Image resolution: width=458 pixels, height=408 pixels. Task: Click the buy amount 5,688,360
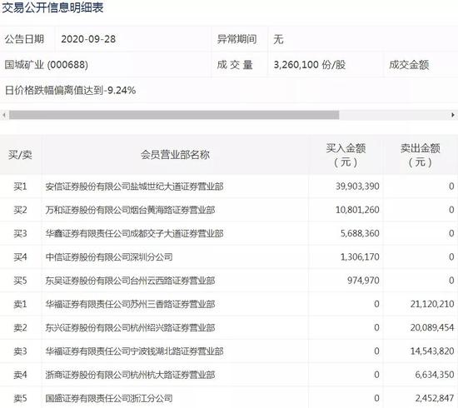(x=360, y=234)
